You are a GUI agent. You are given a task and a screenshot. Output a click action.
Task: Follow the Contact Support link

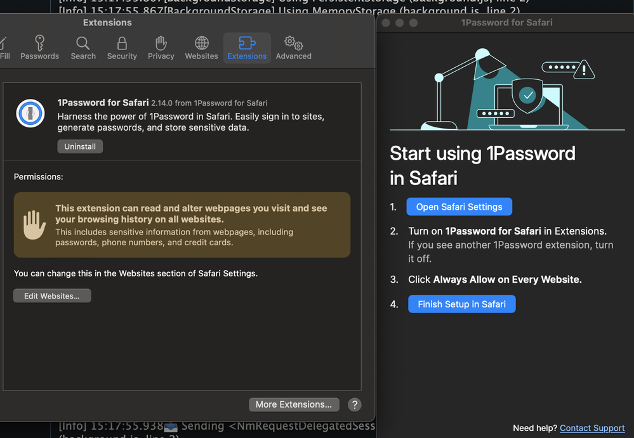click(x=592, y=428)
